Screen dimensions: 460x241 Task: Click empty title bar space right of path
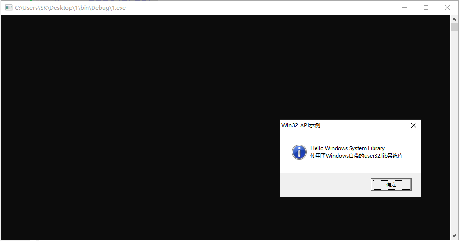[257, 7]
